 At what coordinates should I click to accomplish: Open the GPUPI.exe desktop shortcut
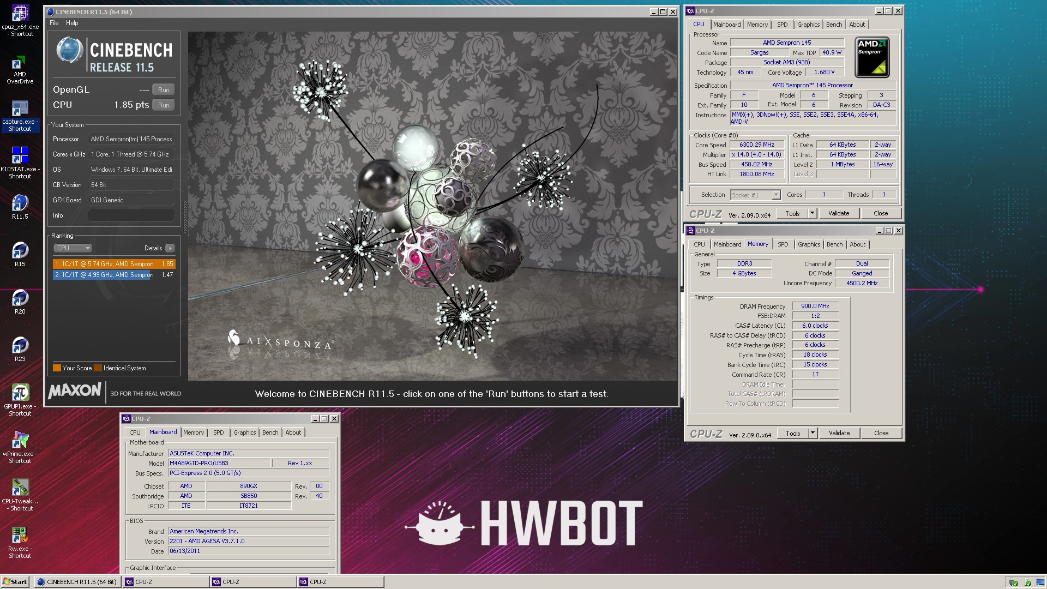[20, 400]
